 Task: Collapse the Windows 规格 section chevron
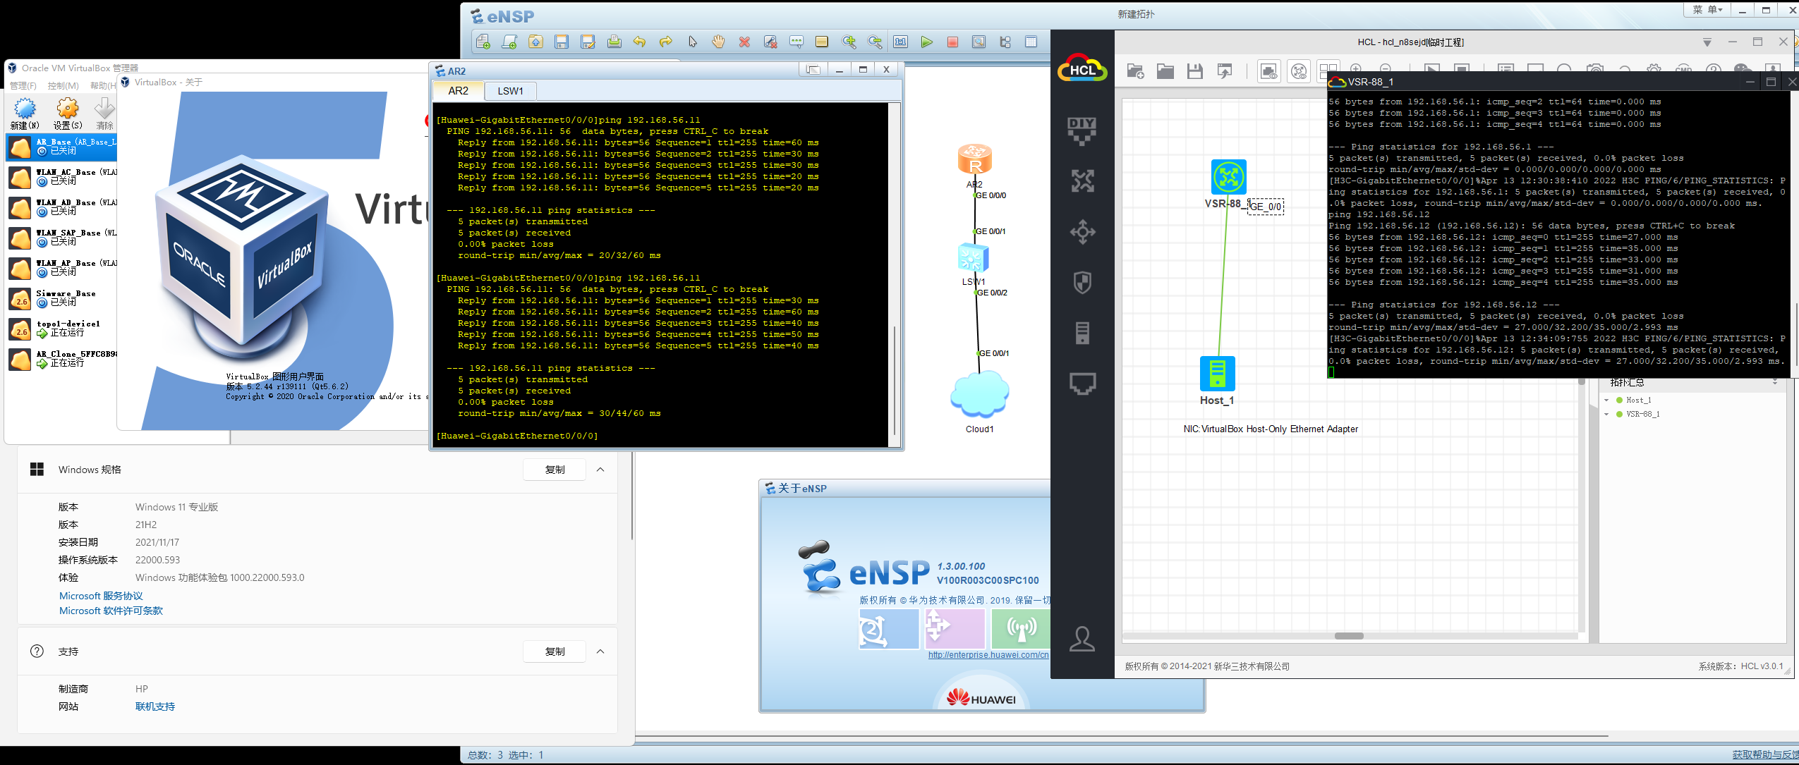(600, 470)
